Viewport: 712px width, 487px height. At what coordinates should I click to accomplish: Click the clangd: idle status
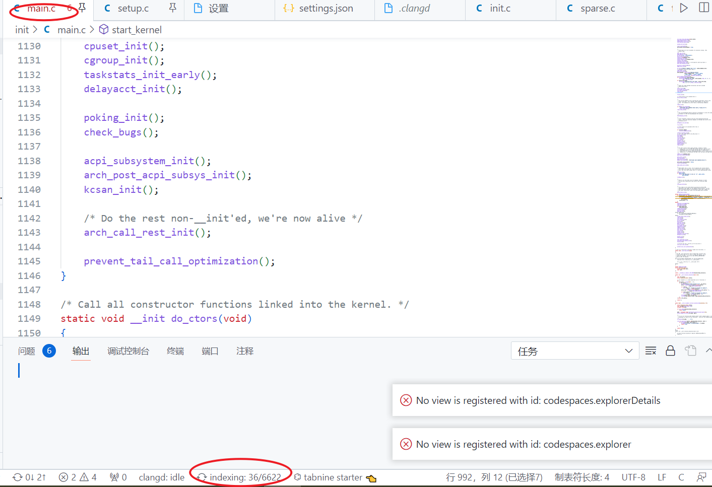click(162, 477)
